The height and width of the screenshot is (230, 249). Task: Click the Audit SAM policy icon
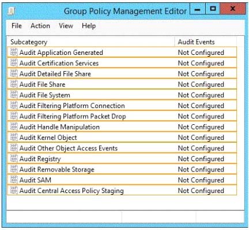(x=14, y=180)
